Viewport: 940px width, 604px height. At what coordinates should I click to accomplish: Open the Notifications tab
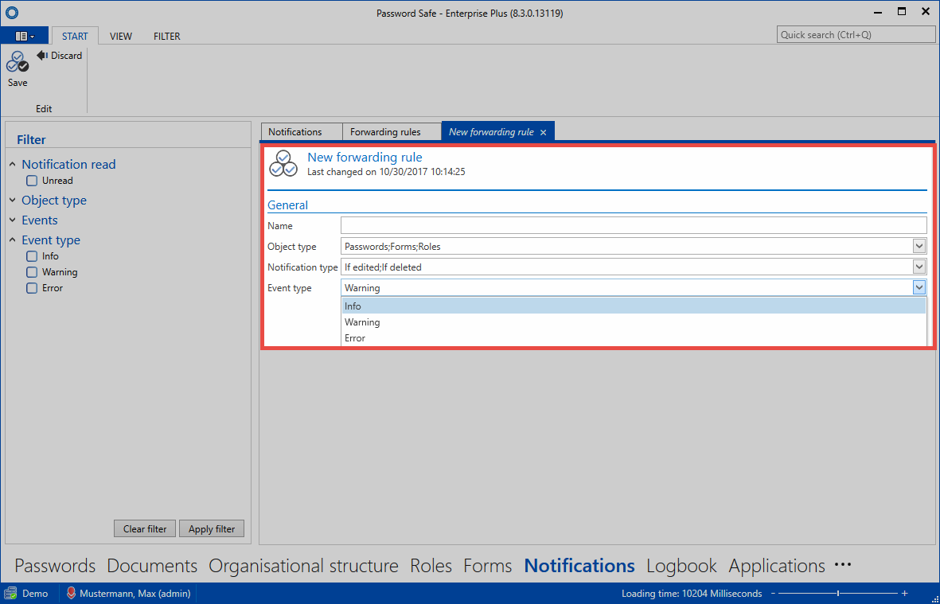[x=302, y=132]
